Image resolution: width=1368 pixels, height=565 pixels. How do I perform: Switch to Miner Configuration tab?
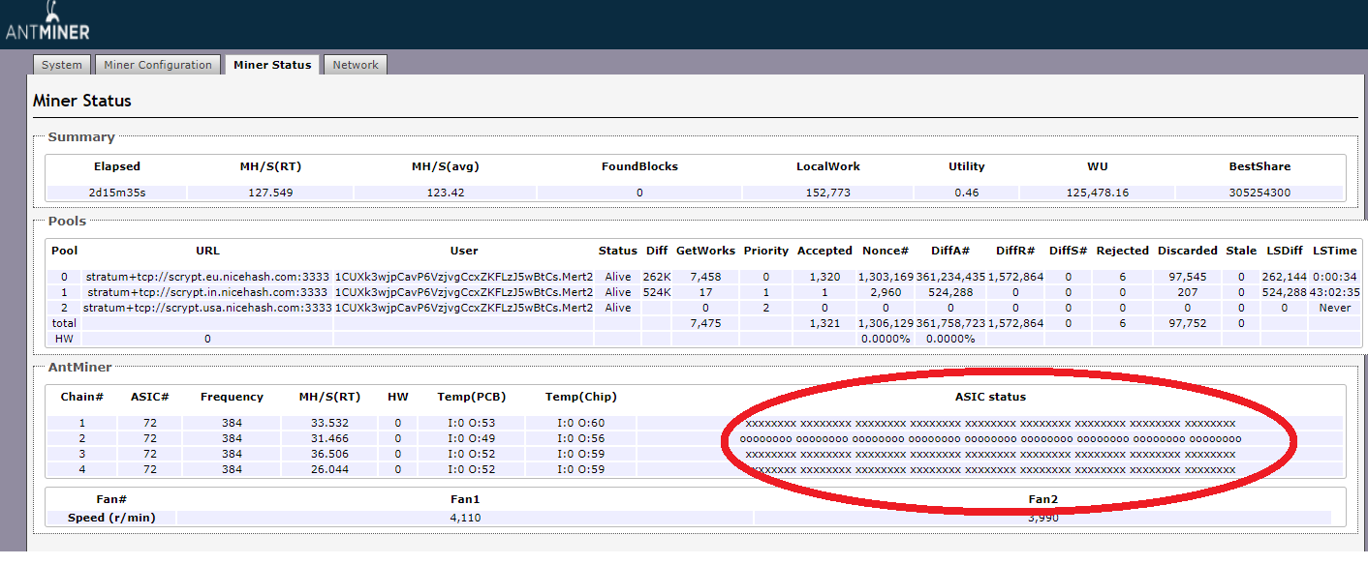tap(158, 65)
